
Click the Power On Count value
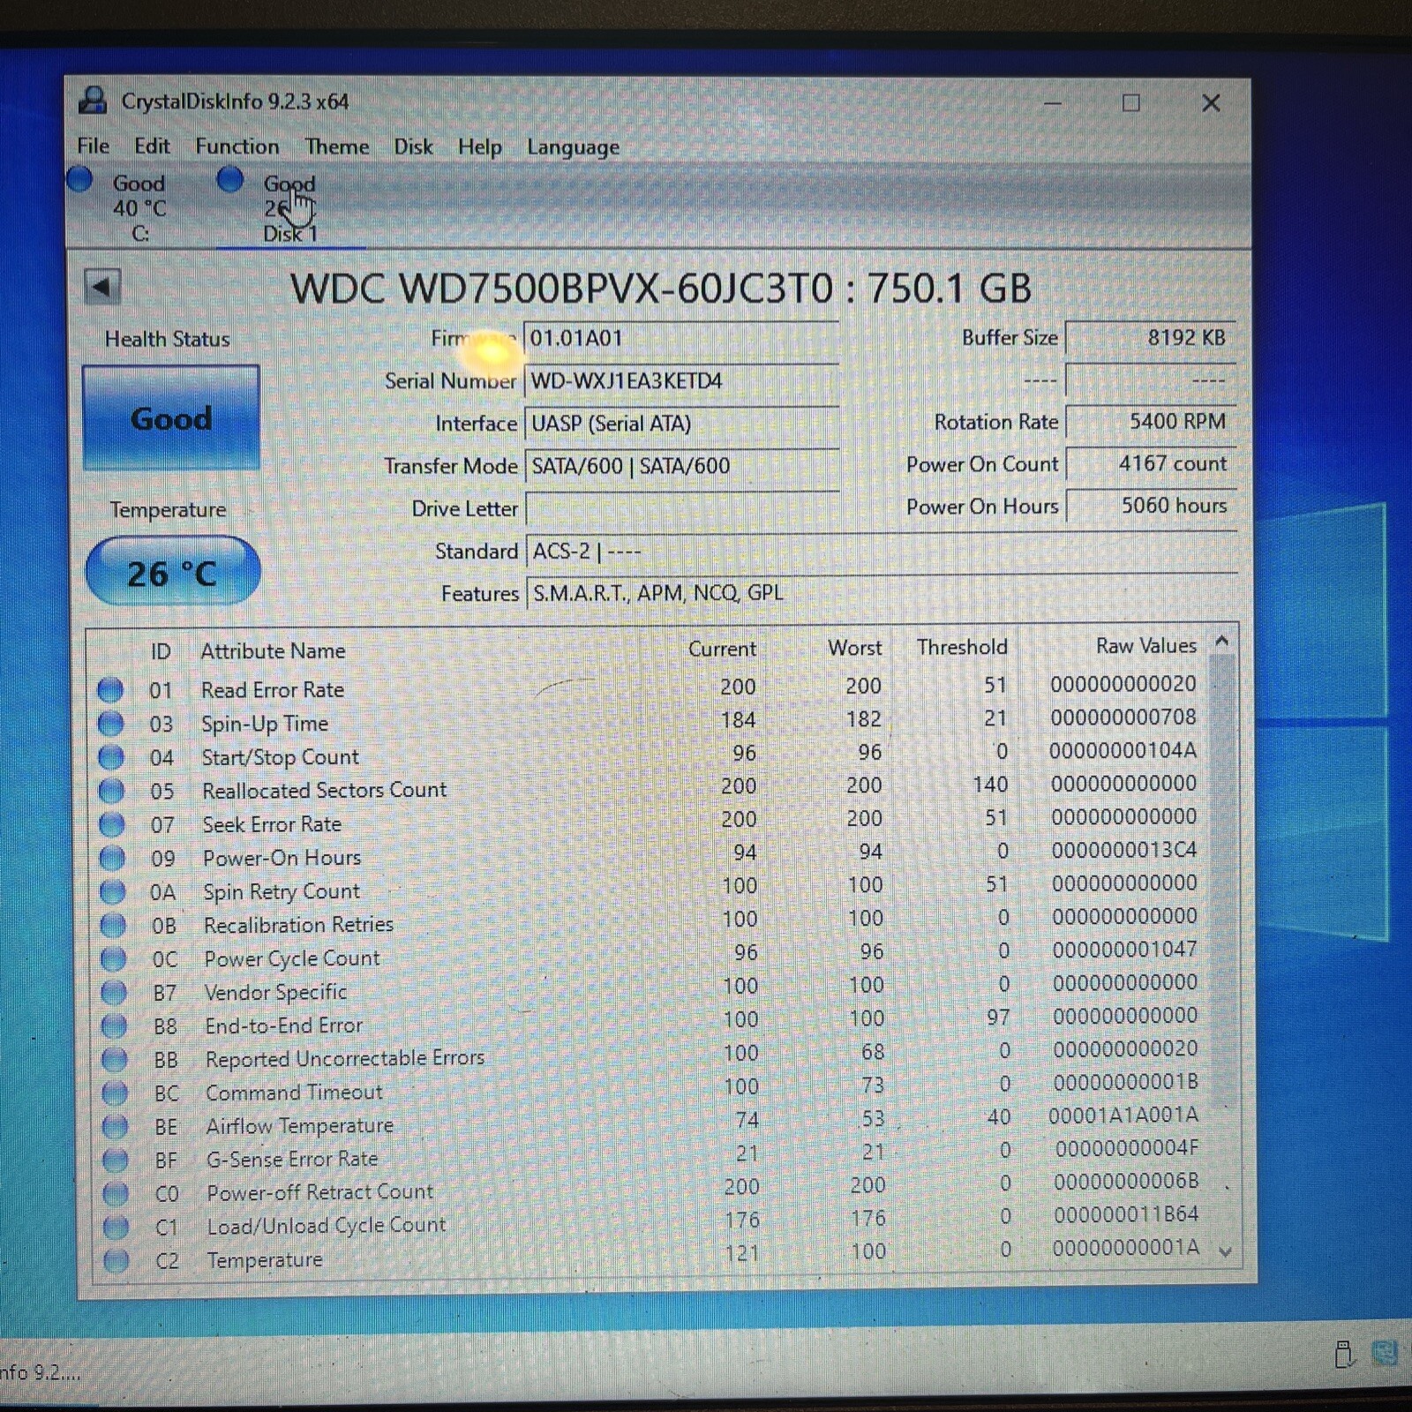click(1150, 463)
